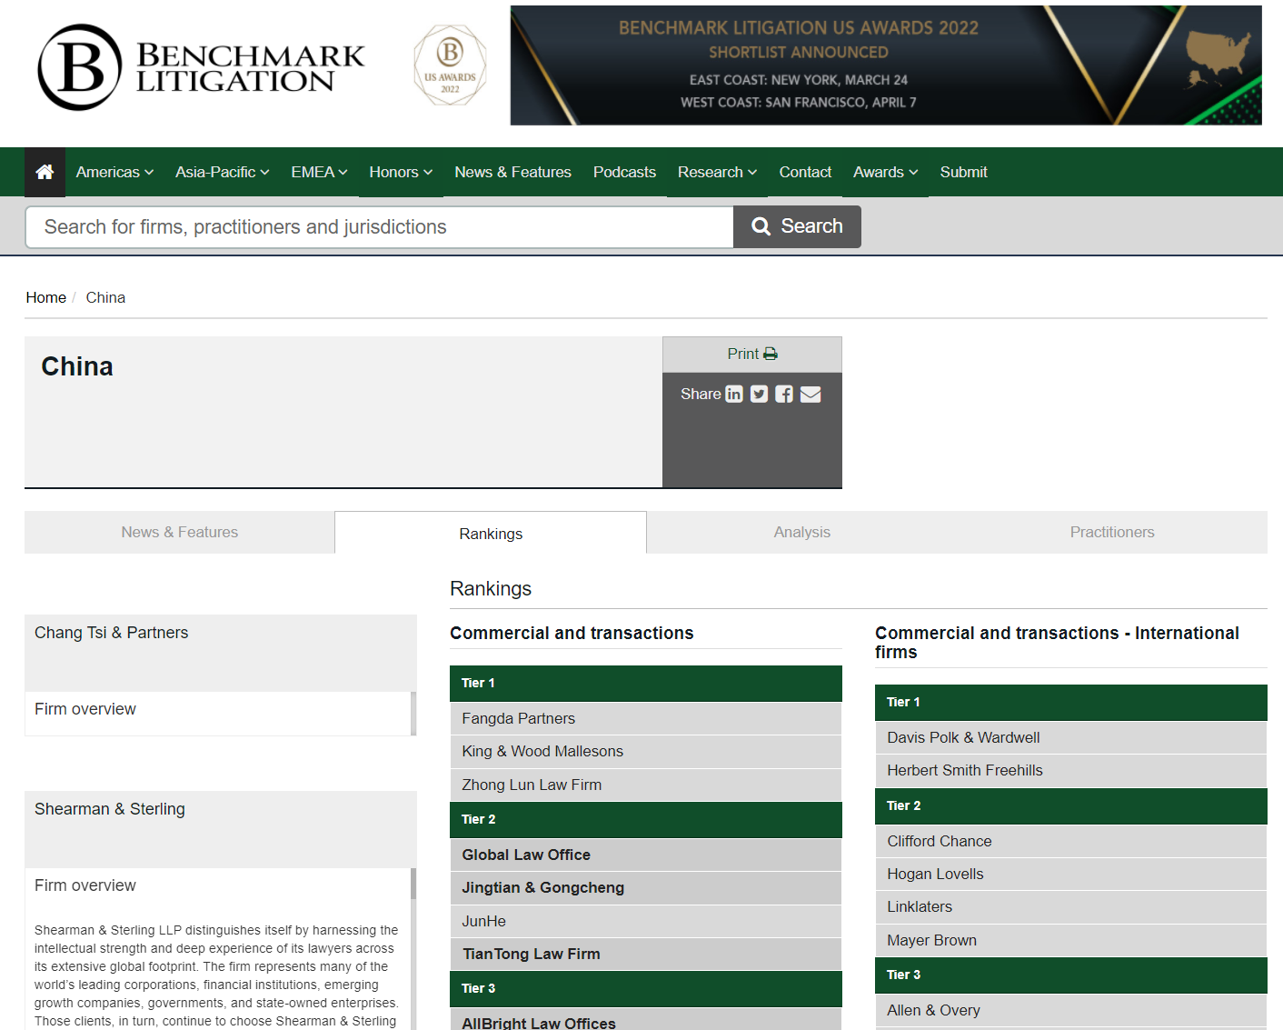1283x1030 pixels.
Task: Click the China page heading
Action: pyautogui.click(x=77, y=366)
